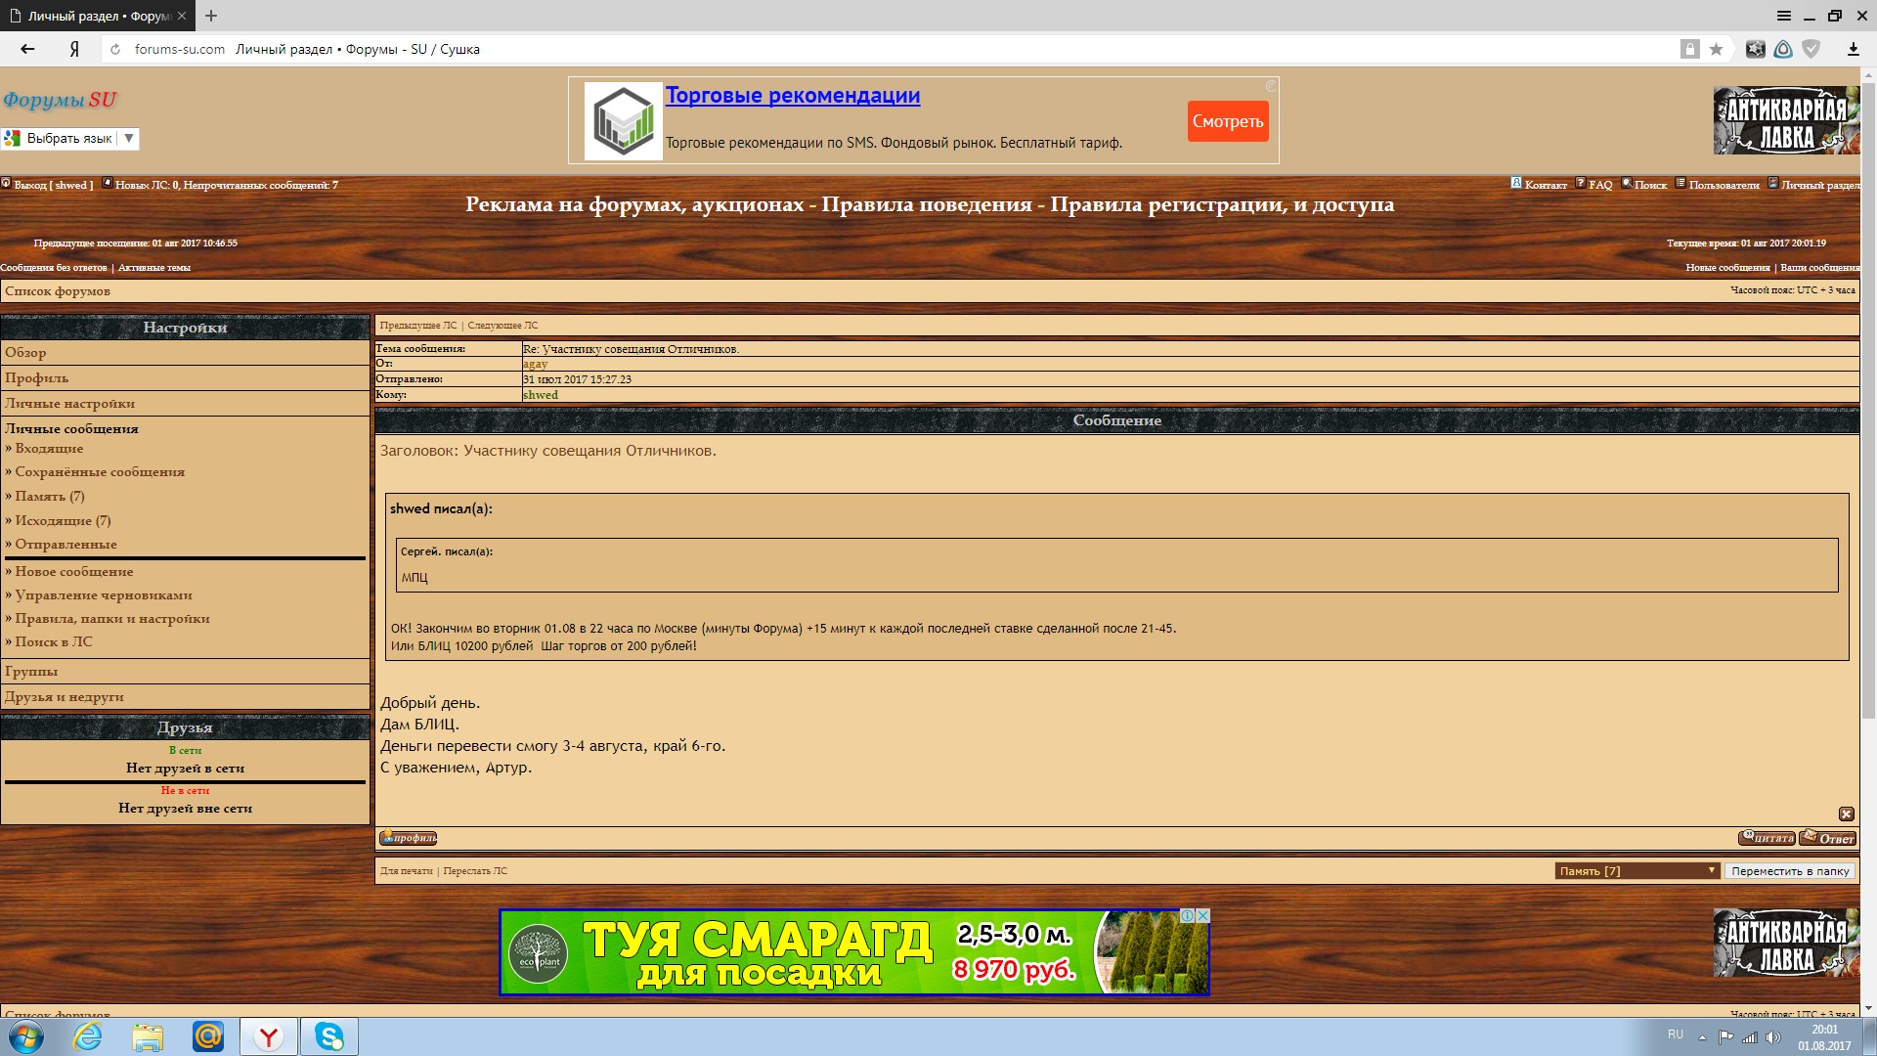This screenshot has height=1056, width=1877.
Task: Open sender's профиль button
Action: (409, 838)
